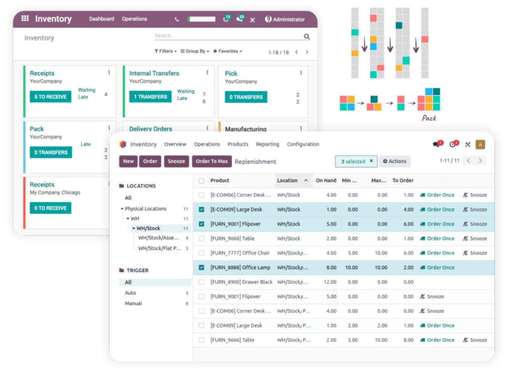Viewport: 515px width, 379px height.
Task: Open the apps grid menu icon
Action: pyautogui.click(x=25, y=19)
